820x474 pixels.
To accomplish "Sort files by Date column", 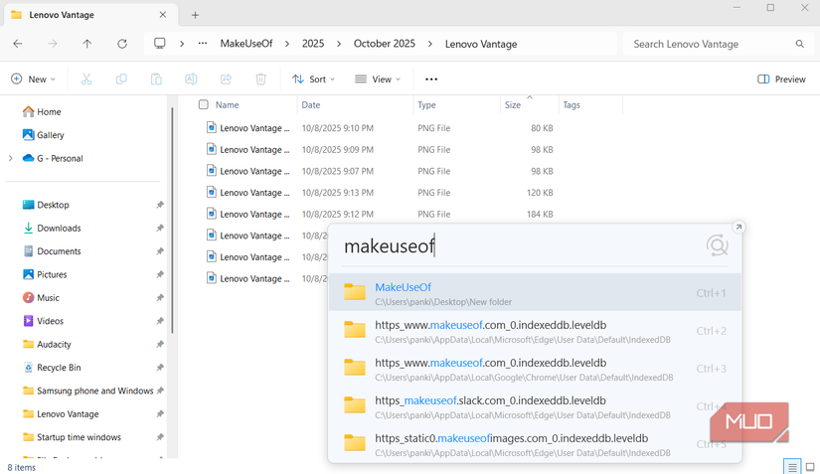I will click(311, 105).
